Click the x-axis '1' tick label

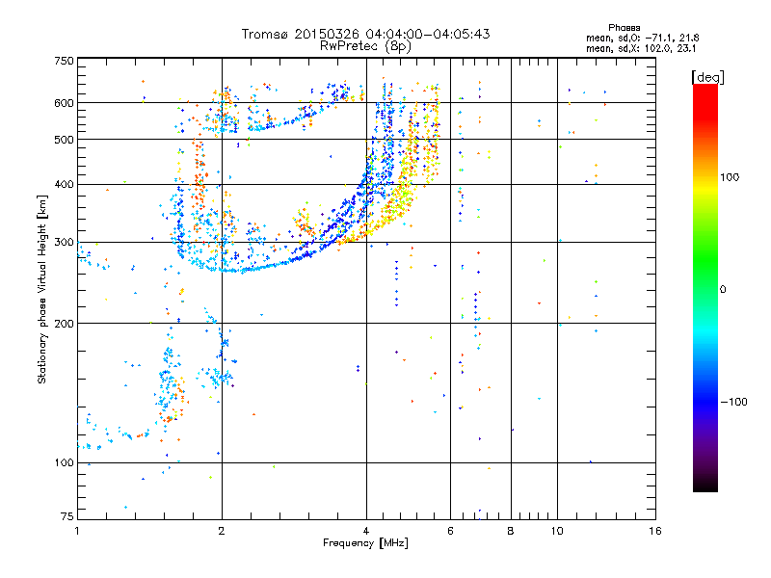pyautogui.click(x=77, y=531)
